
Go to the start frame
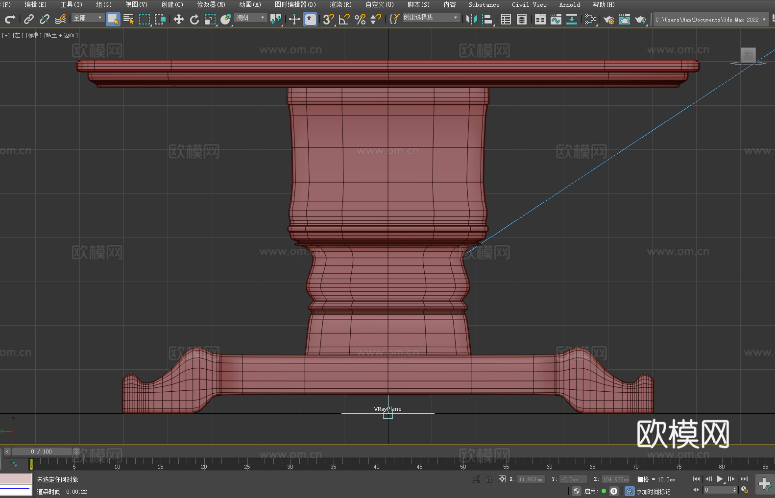point(696,479)
